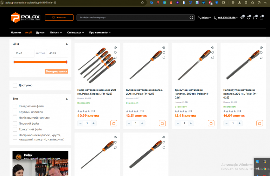Open the compare icon in header
The image size is (270, 176).
coord(255,17)
